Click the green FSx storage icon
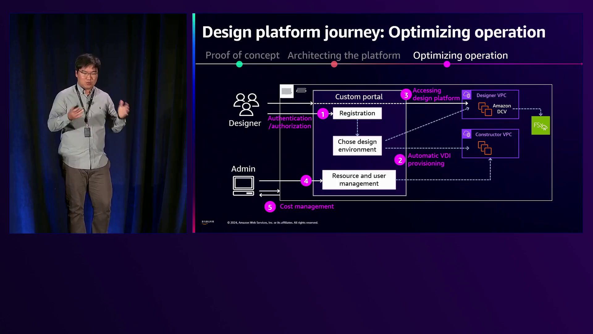Viewport: 593px width, 334px height. coord(540,126)
